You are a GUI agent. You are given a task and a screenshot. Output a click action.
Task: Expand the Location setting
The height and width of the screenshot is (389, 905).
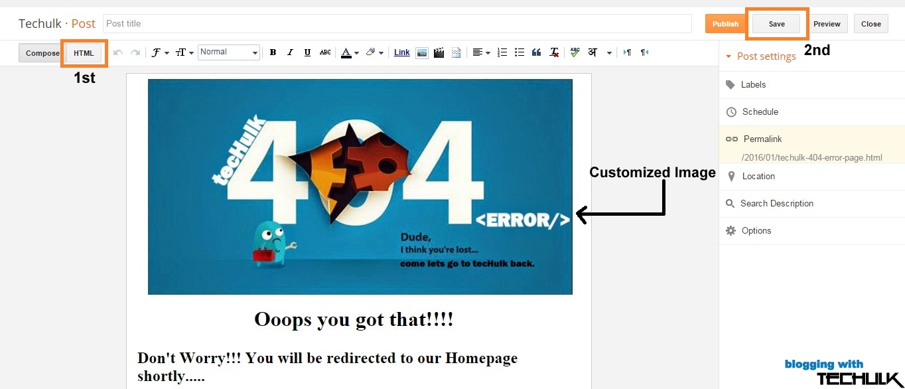coord(812,177)
